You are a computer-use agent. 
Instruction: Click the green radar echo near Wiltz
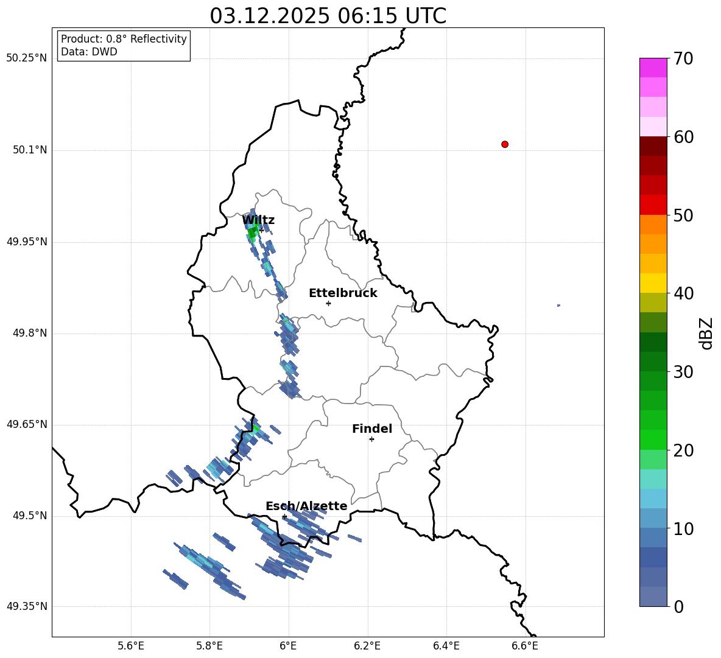click(252, 233)
